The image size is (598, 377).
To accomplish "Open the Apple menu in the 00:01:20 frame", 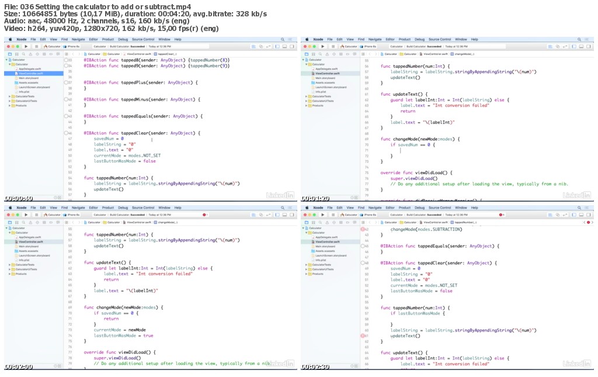I will (x=307, y=39).
